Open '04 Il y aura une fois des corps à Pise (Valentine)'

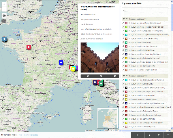coord(146,91)
